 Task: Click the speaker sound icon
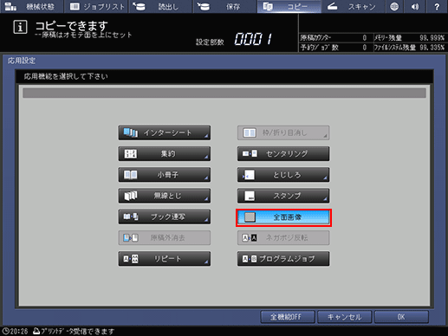(415, 6)
